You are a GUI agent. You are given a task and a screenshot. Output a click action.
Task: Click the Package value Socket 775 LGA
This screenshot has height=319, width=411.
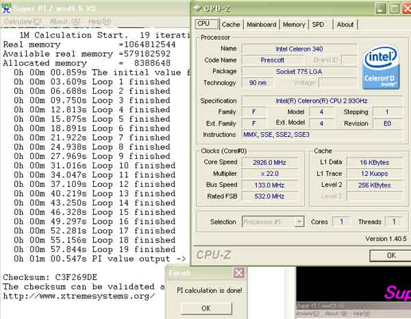299,71
